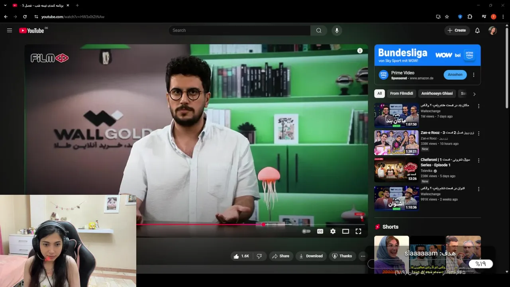
Task: Open options menu for اشوان video
Action: coord(479,189)
